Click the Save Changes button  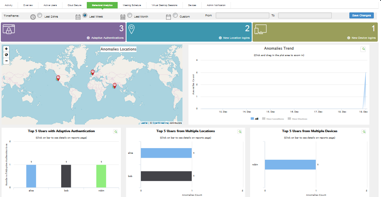(361, 16)
